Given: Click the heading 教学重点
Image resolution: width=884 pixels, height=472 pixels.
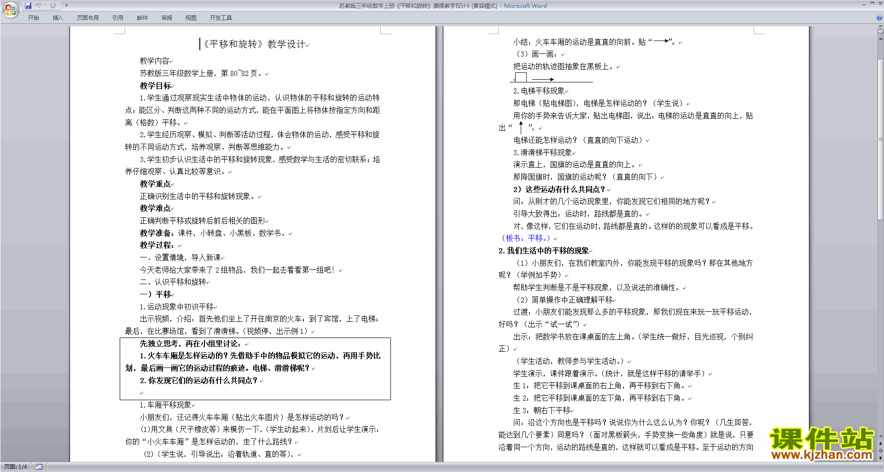Looking at the screenshot, I should pos(156,184).
